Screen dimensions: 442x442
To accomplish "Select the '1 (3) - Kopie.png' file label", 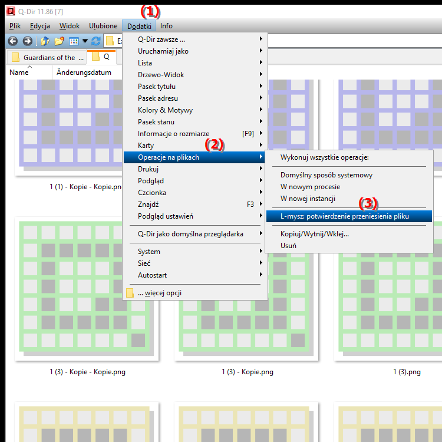I will coord(248,372).
